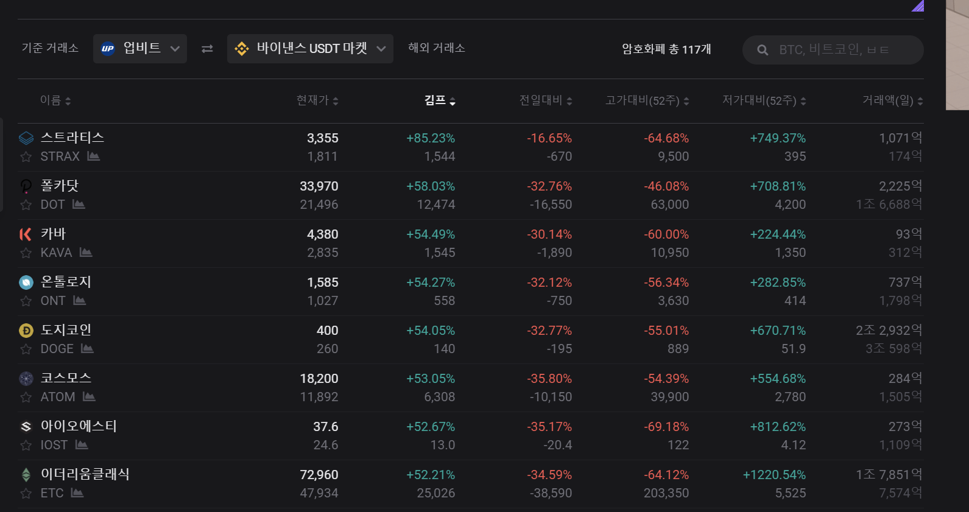Click the Polkadot coin logo
Viewport: 969px width, 512px height.
tap(26, 186)
